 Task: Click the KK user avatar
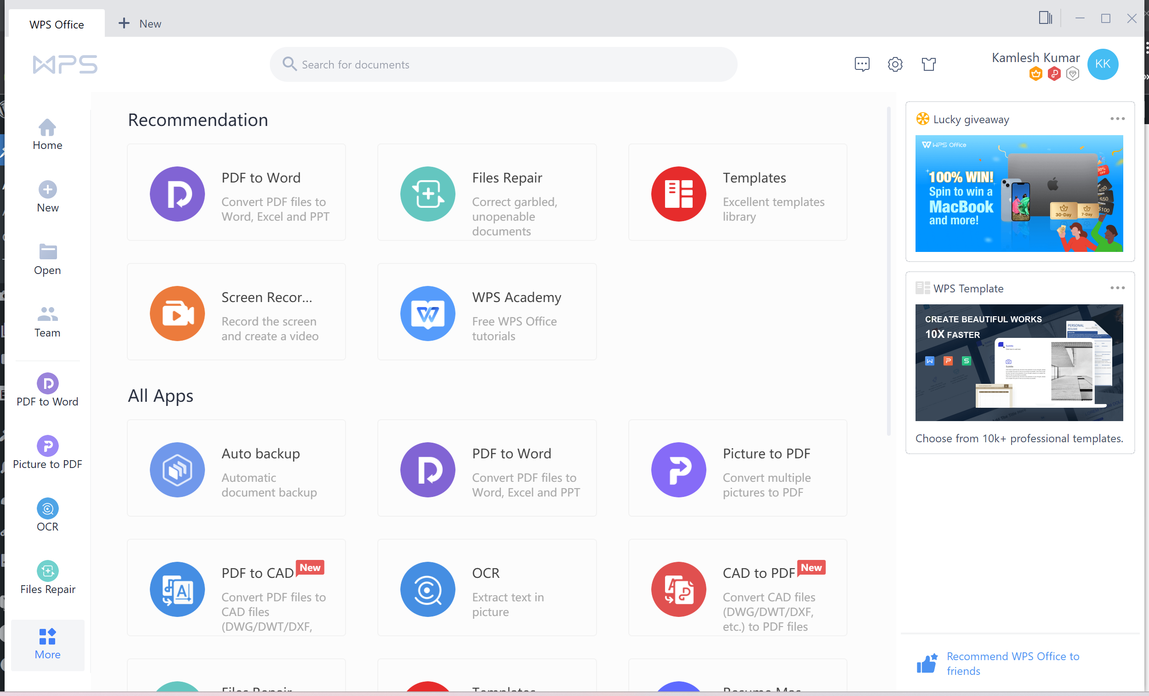1103,64
